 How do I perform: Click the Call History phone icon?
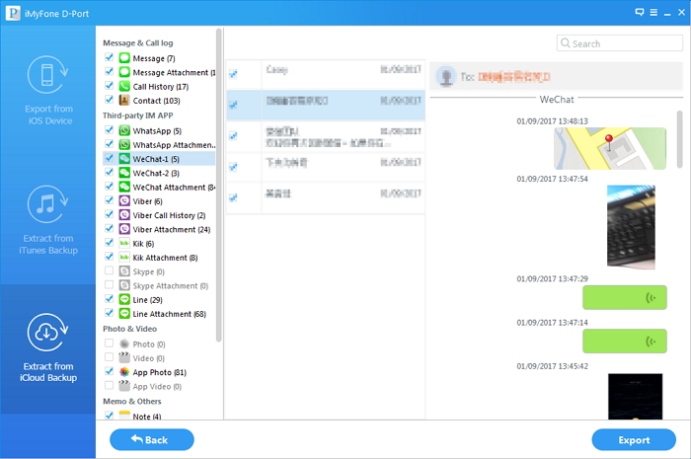(x=124, y=86)
